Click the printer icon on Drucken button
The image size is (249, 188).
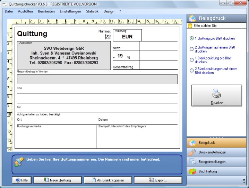pyautogui.click(x=217, y=95)
